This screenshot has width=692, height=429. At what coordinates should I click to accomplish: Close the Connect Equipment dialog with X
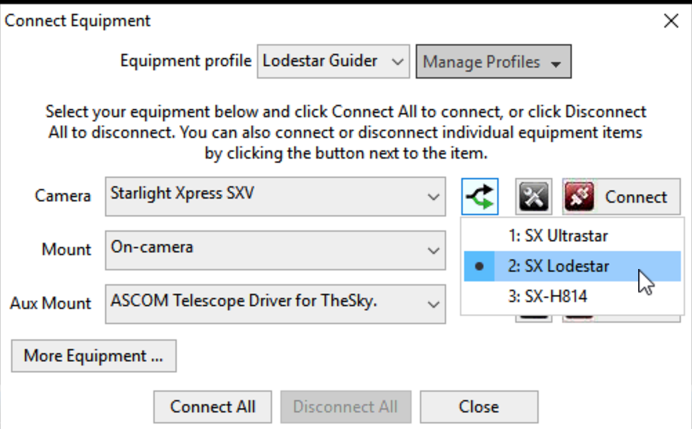[x=671, y=21]
